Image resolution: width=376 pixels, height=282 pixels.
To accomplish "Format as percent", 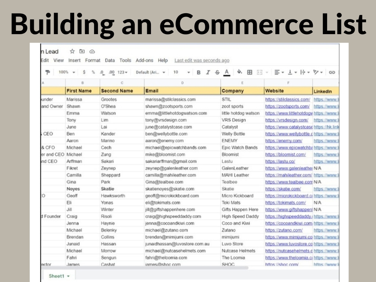I will 93,72.
